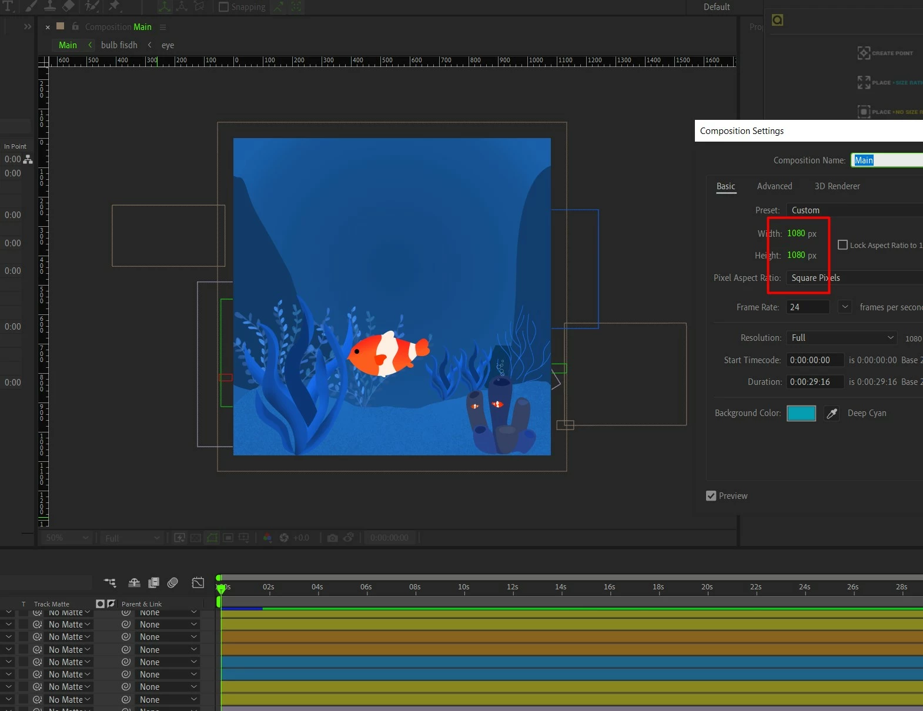Switch to the Advanced tab
This screenshot has width=923, height=711.
(x=774, y=186)
